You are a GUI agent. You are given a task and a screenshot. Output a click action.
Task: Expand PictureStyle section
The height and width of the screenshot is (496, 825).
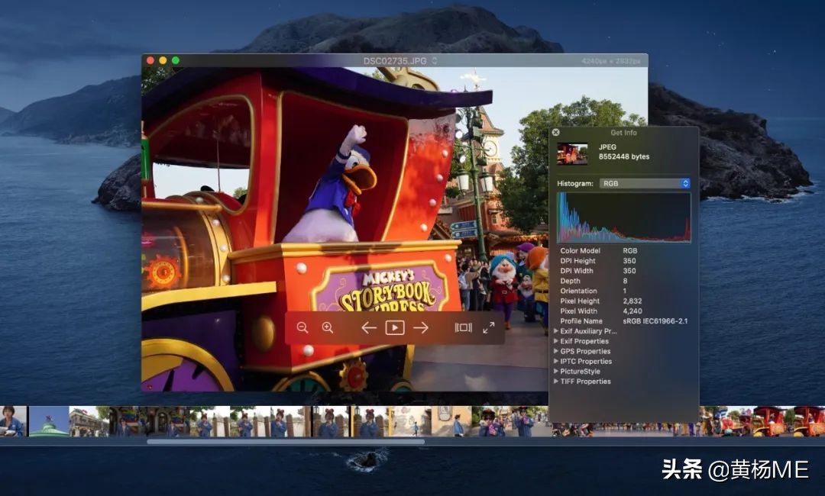click(556, 371)
